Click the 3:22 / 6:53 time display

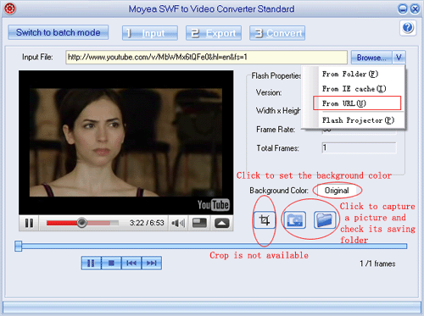[147, 223]
